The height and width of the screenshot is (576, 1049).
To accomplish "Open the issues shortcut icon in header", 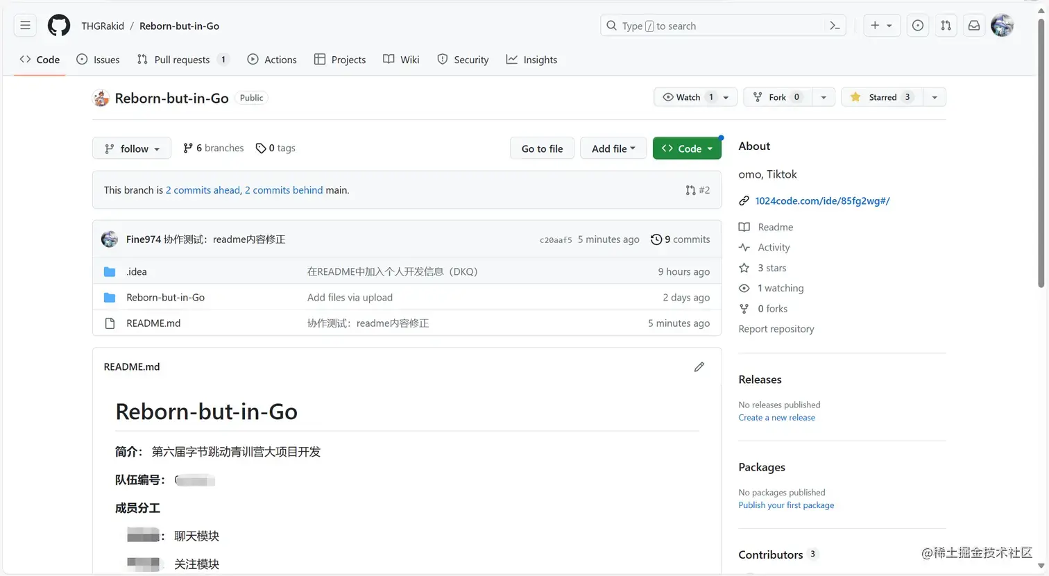I will (918, 26).
